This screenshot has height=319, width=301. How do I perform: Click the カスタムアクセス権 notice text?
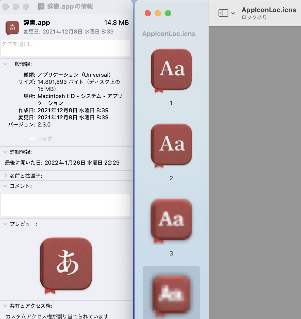click(57, 316)
